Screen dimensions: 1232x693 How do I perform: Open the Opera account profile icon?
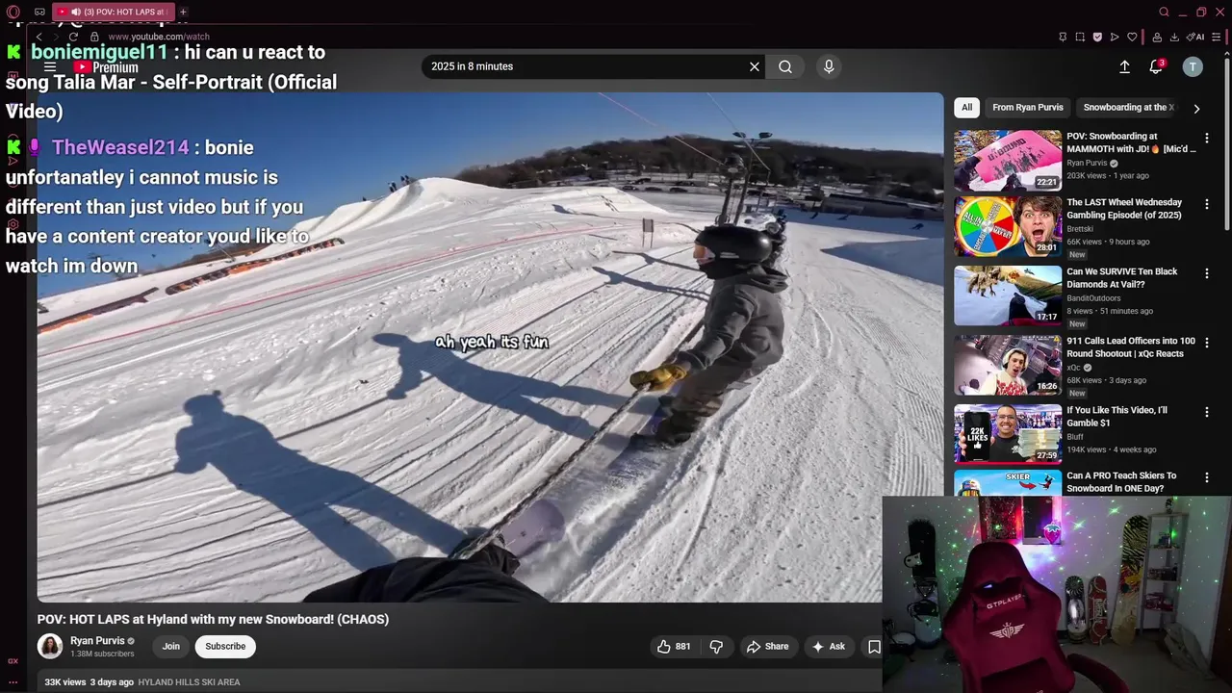click(x=1158, y=37)
